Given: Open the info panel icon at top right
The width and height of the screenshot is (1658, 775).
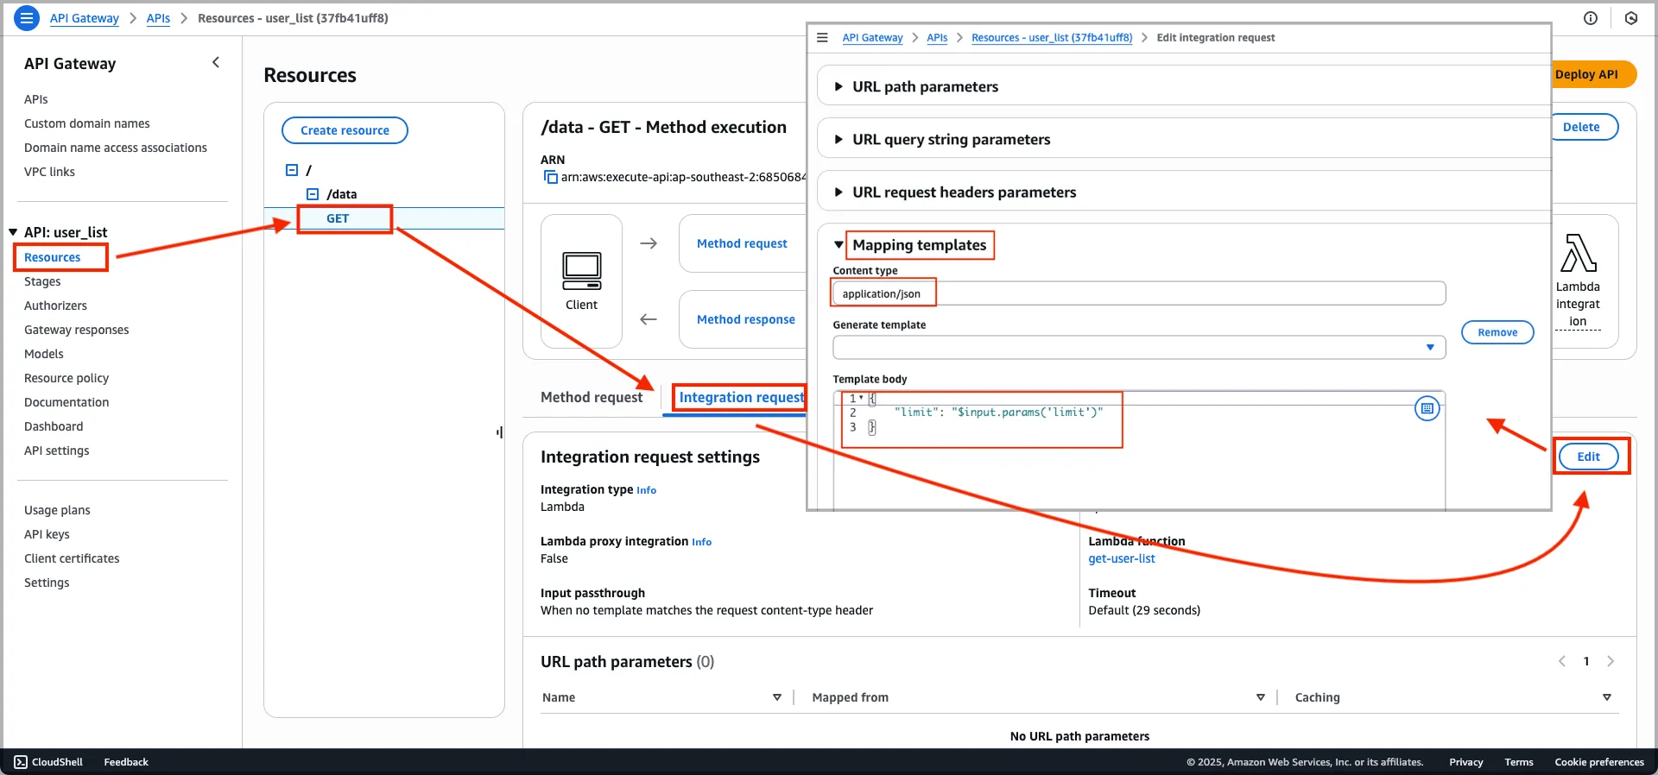Looking at the screenshot, I should point(1590,18).
